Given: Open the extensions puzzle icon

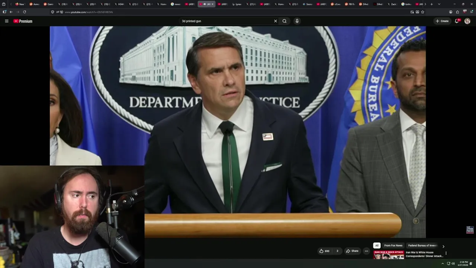Looking at the screenshot, I should [458, 12].
